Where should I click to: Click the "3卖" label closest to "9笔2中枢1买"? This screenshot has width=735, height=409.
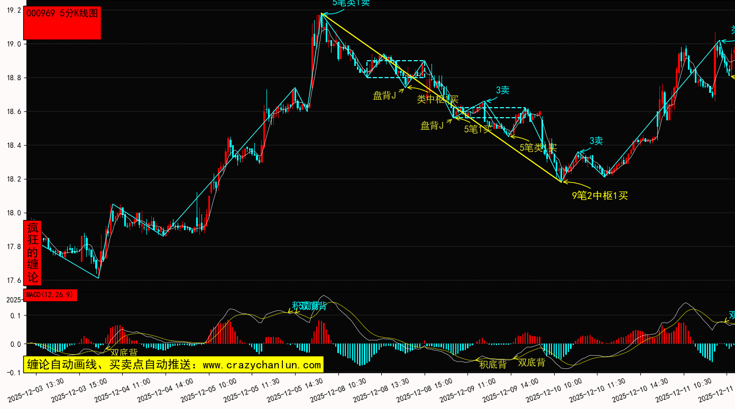click(x=596, y=141)
